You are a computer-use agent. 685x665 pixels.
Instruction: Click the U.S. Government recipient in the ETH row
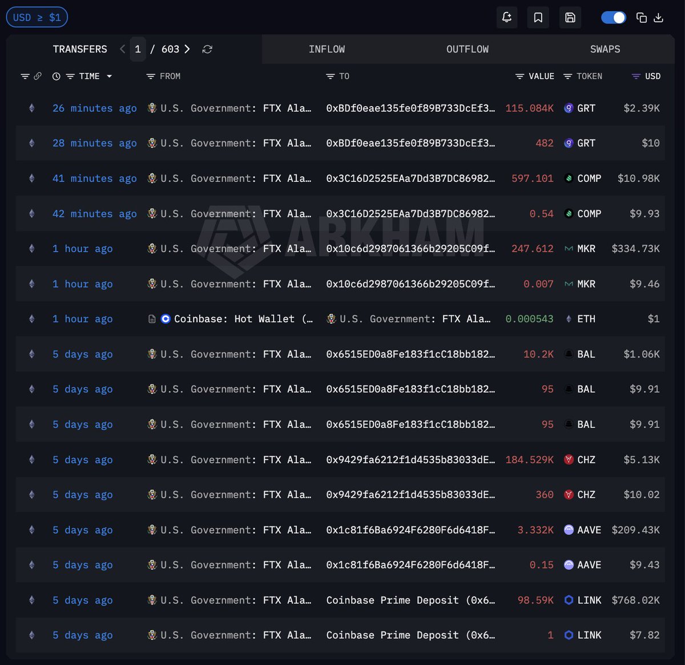[x=409, y=319]
